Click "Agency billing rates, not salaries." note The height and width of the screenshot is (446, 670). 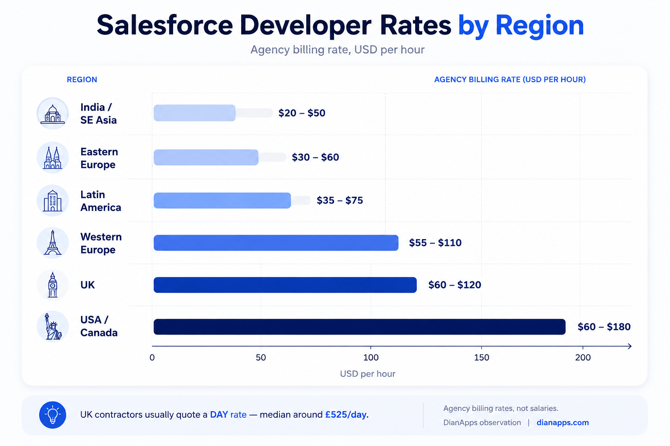tap(501, 409)
